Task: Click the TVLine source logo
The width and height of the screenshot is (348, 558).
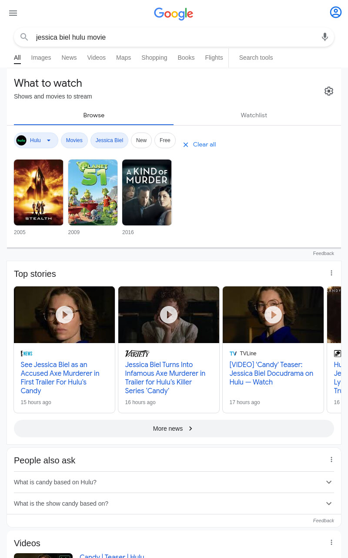Action: click(x=233, y=354)
